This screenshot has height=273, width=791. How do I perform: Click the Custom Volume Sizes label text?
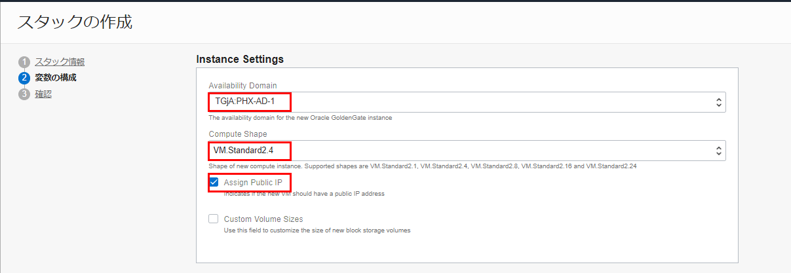[x=263, y=219]
